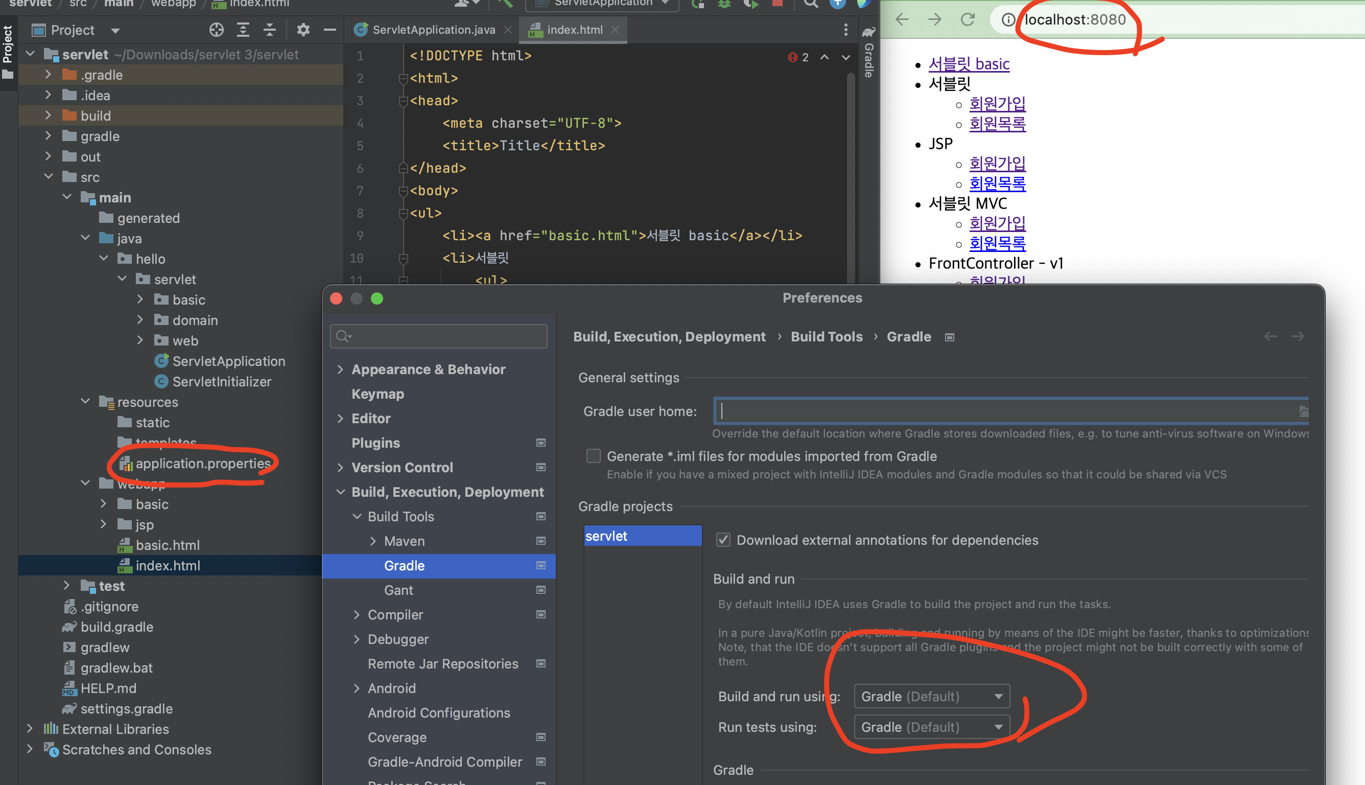
Task: Open build.gradle file in project tree
Action: coord(116,627)
